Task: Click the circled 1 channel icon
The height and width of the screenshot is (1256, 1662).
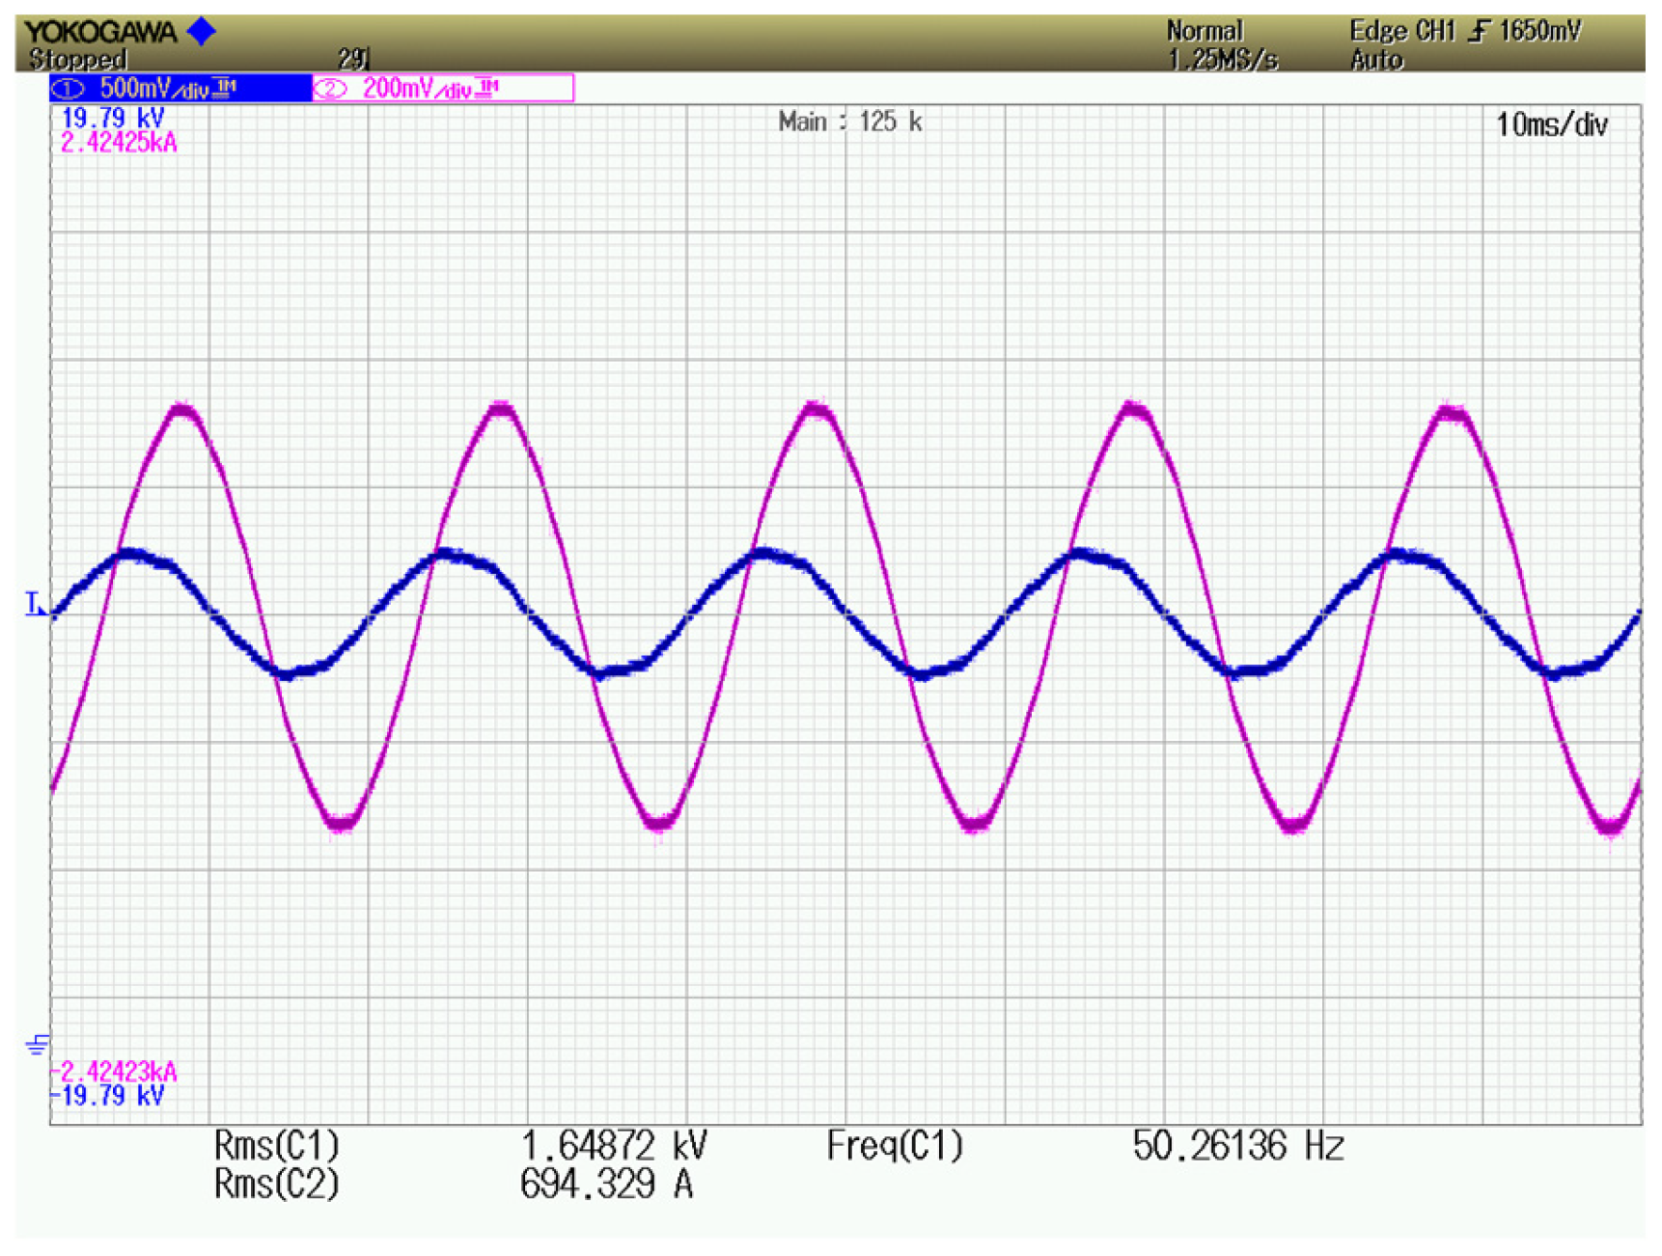Action: [x=69, y=89]
